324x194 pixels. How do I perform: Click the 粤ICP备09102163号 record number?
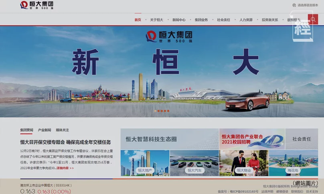[244, 192]
